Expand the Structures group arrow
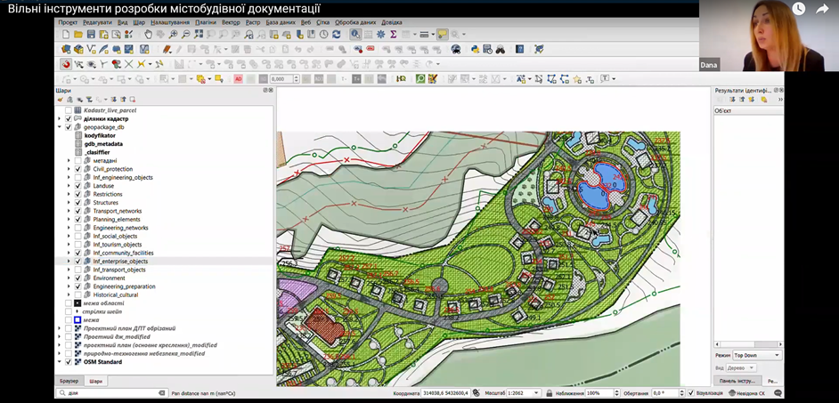 coord(69,203)
